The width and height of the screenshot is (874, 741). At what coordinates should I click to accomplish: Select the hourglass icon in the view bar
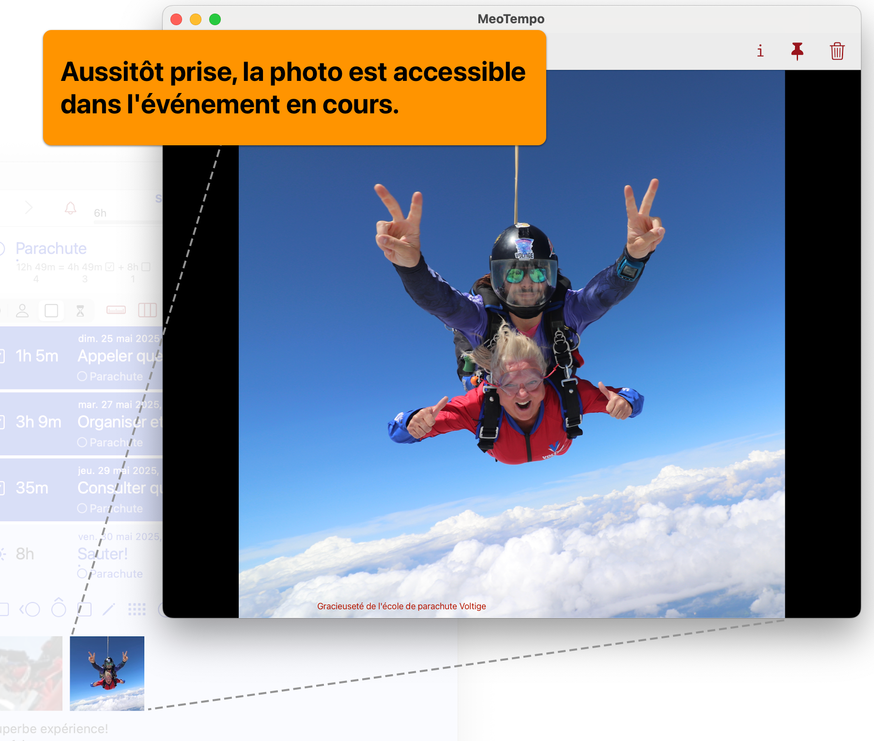(80, 310)
